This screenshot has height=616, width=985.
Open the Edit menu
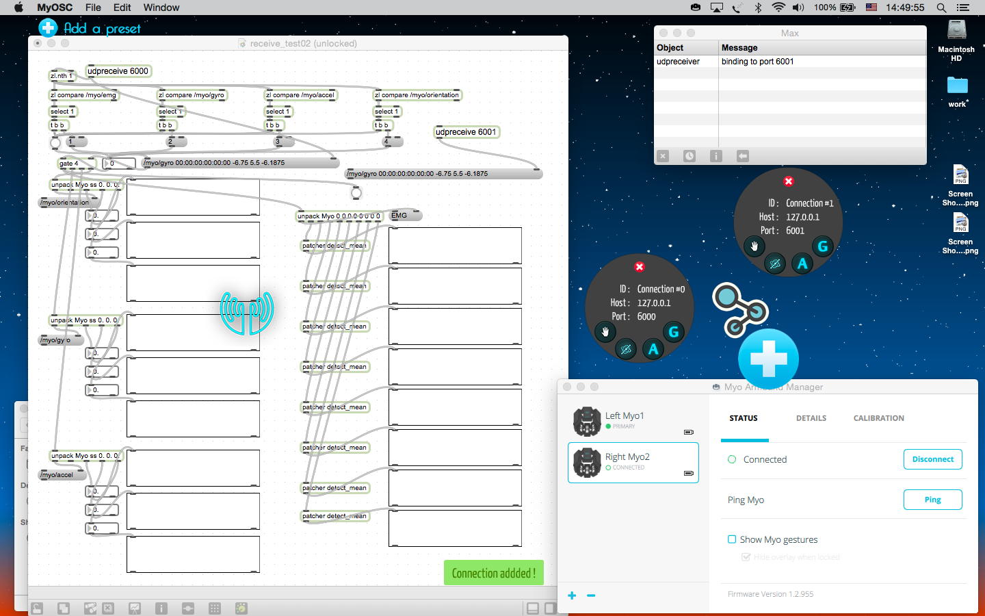tap(122, 8)
